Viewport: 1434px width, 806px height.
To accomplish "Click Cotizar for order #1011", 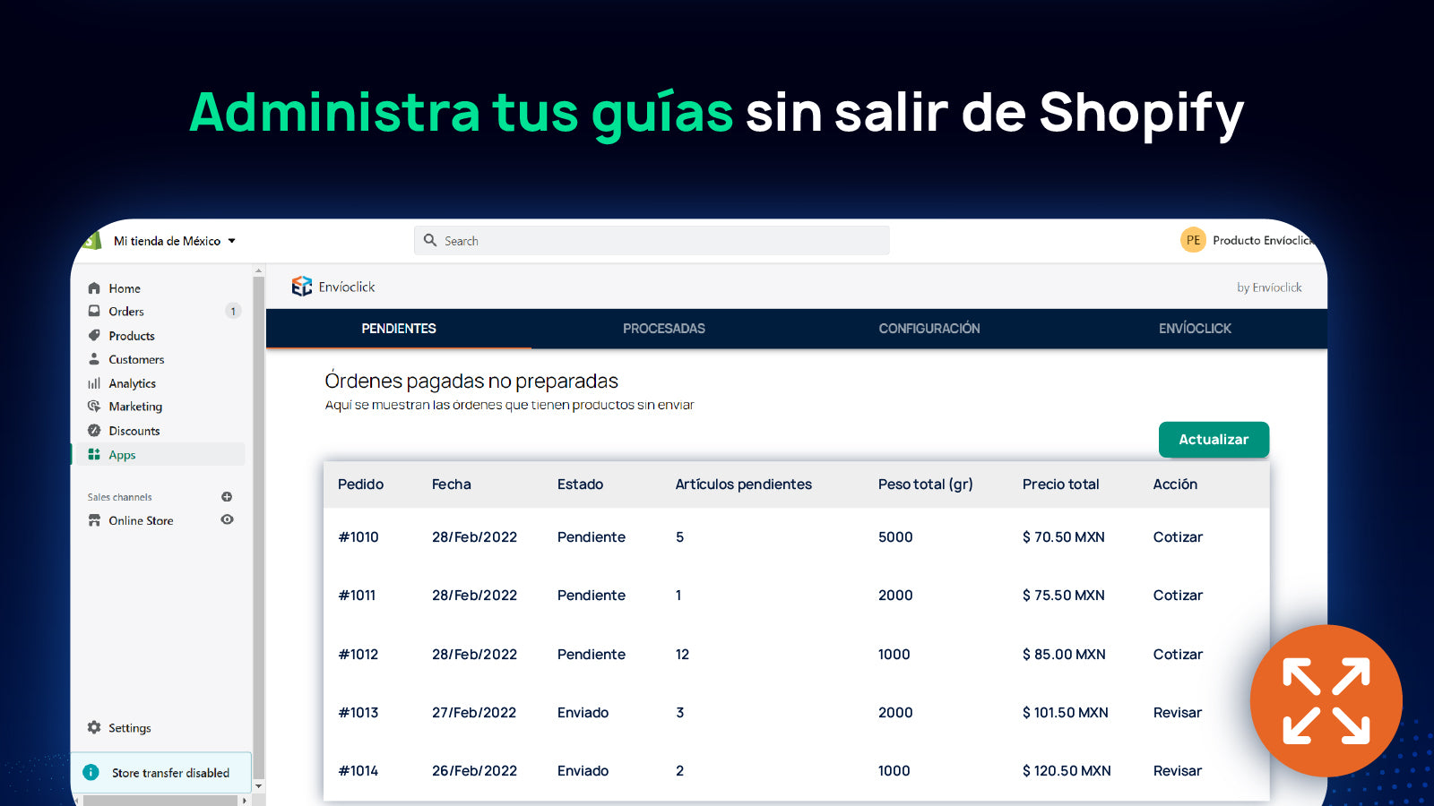I will 1178,596.
